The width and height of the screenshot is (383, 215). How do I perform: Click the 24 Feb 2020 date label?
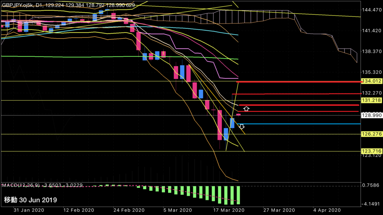coord(129,210)
